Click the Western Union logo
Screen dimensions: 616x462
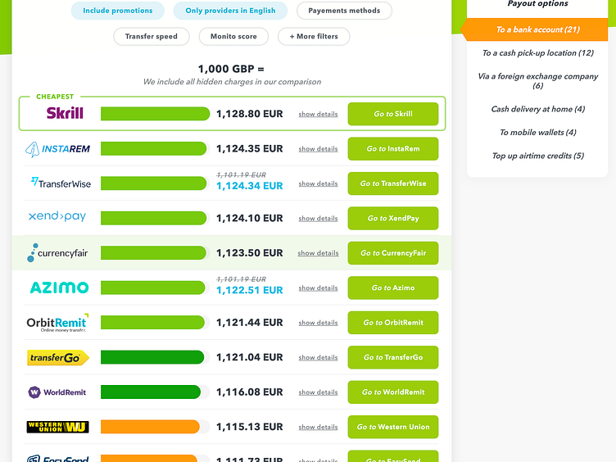[x=57, y=427]
